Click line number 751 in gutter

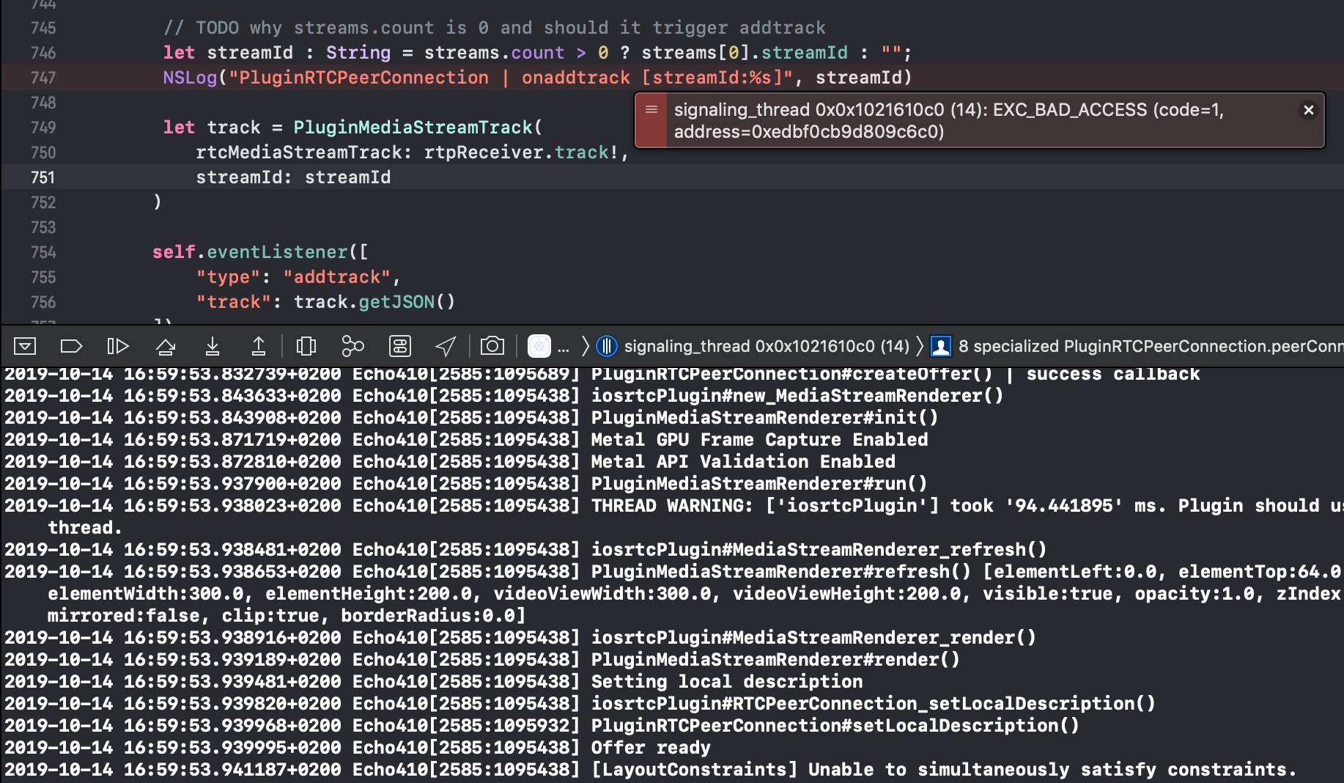(x=43, y=177)
